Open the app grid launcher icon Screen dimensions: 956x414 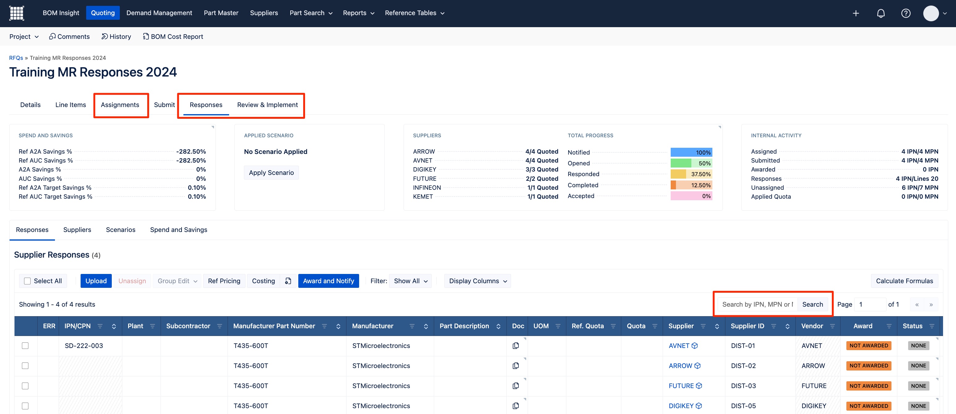click(16, 13)
